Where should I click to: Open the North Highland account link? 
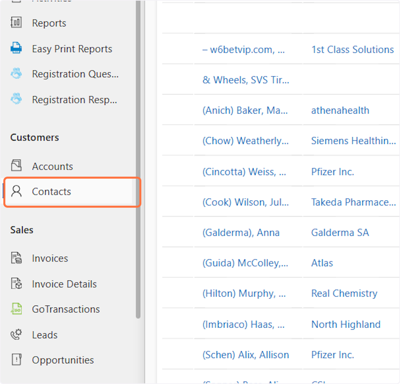(346, 325)
